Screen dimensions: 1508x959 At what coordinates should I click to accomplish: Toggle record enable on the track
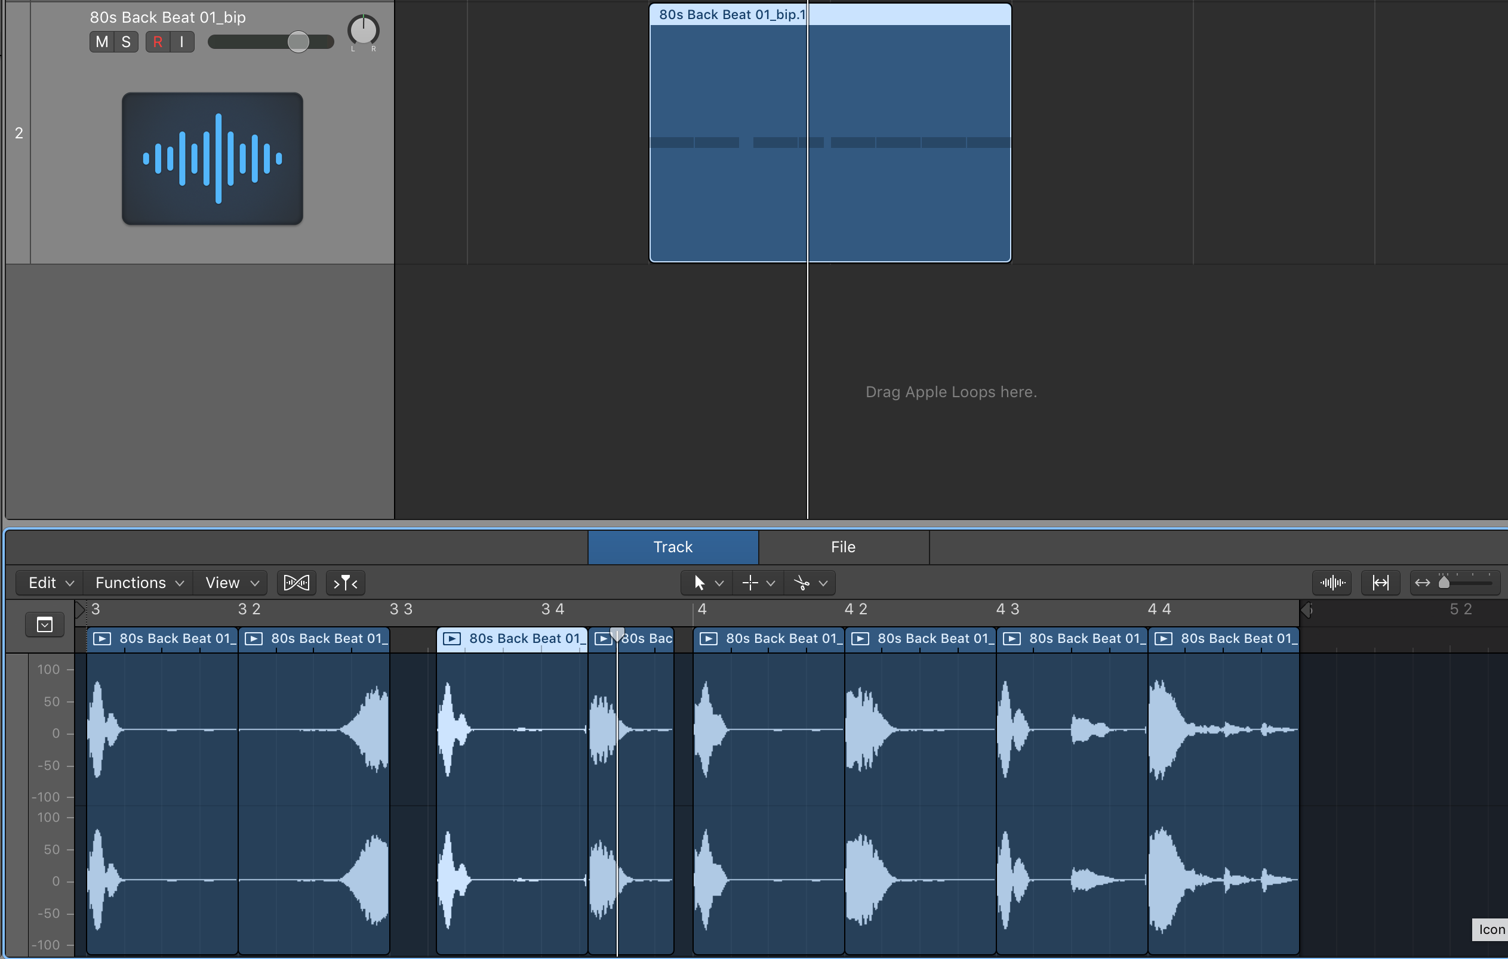click(158, 42)
